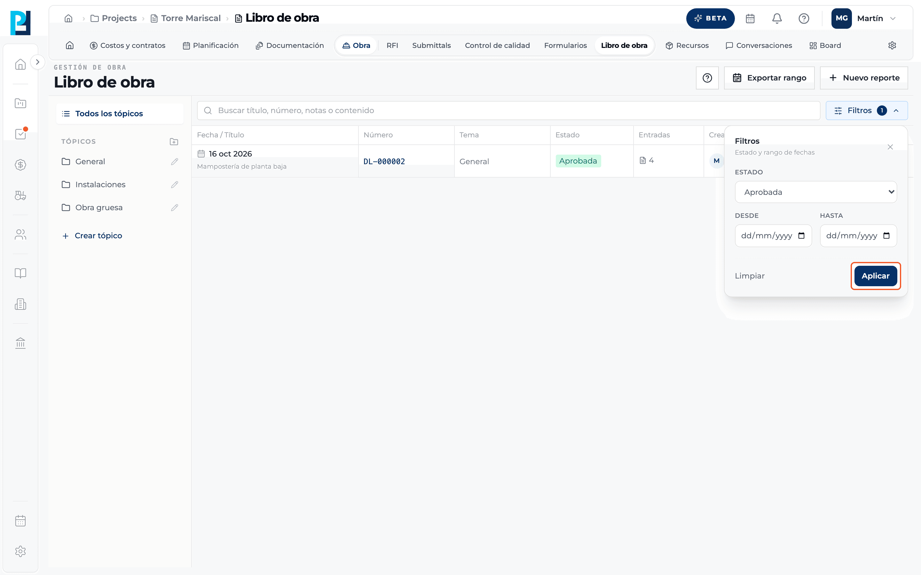
Task: Open project settings gear in tab bar
Action: [892, 45]
